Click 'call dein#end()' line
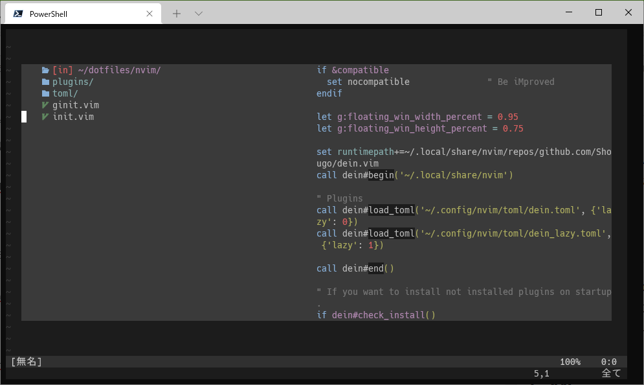The height and width of the screenshot is (385, 644). [x=355, y=268]
